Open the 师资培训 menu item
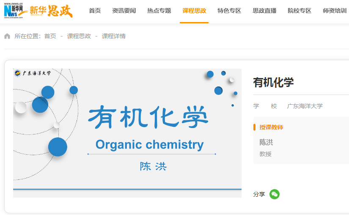The height and width of the screenshot is (215, 349). pyautogui.click(x=334, y=11)
